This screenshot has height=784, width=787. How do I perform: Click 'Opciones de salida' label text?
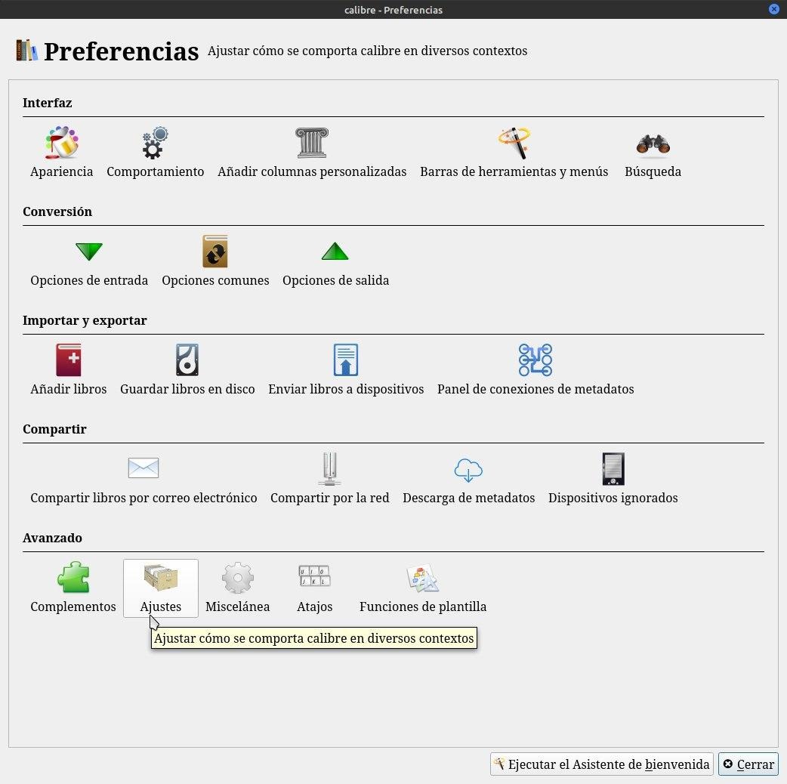(x=335, y=280)
